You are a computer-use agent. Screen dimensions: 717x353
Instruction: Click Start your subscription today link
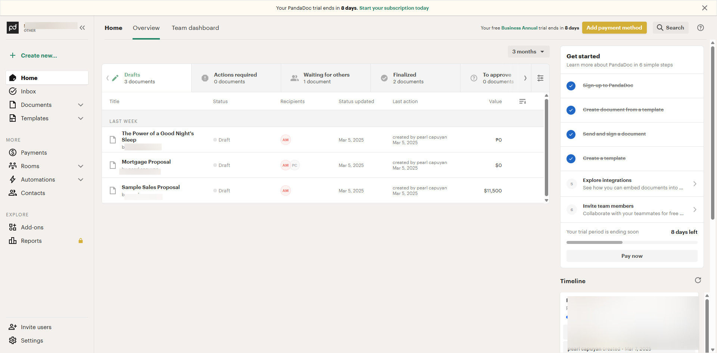click(x=394, y=8)
